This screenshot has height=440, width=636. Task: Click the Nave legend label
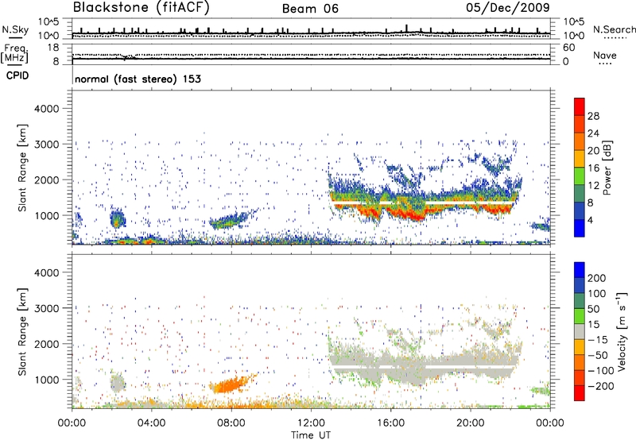pyautogui.click(x=605, y=56)
